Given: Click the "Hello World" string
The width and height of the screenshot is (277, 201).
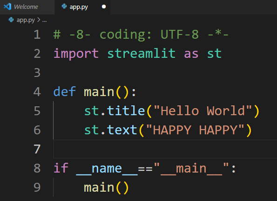Looking at the screenshot, I should click(x=203, y=111).
